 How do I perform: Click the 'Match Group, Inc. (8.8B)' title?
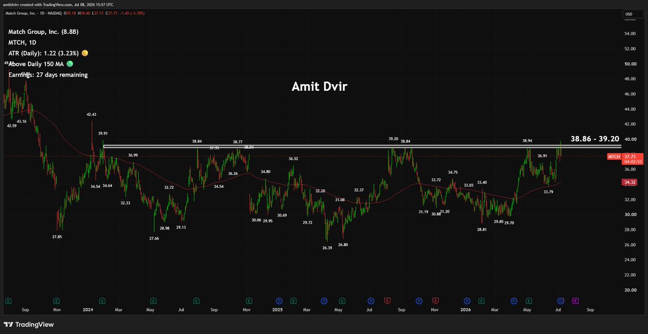pos(43,32)
